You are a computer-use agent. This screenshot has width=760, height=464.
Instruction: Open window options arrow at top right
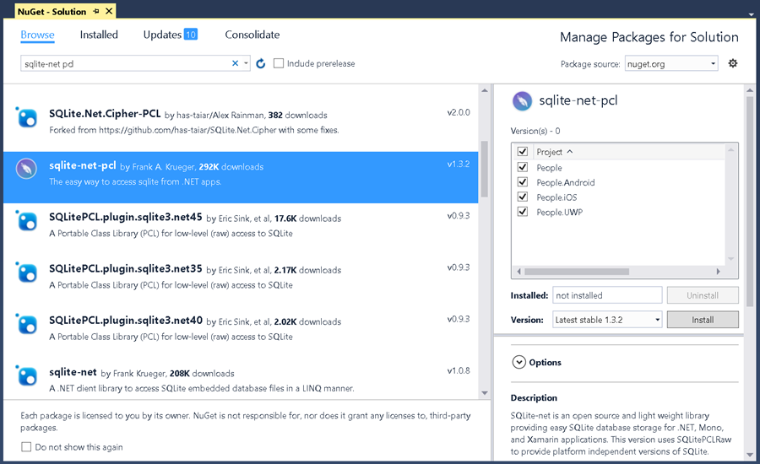point(752,14)
